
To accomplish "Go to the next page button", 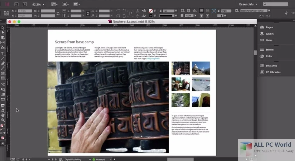I will [x=53, y=159].
